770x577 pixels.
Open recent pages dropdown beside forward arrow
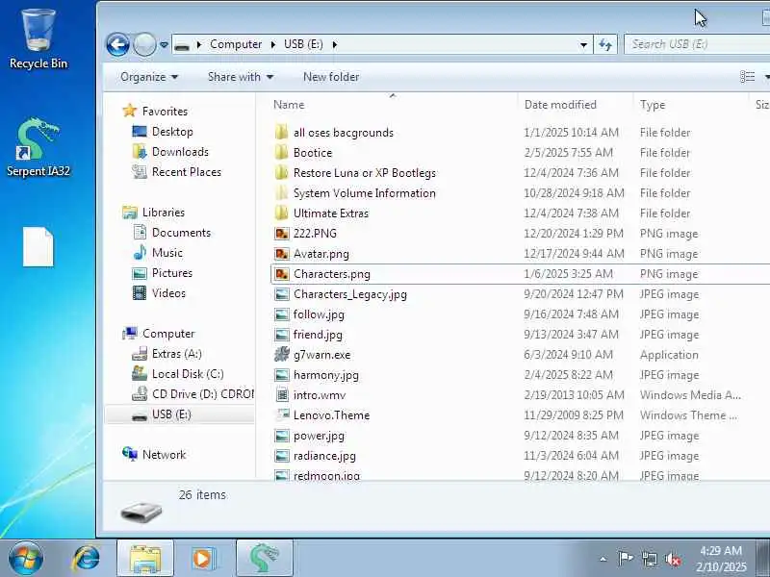click(164, 45)
